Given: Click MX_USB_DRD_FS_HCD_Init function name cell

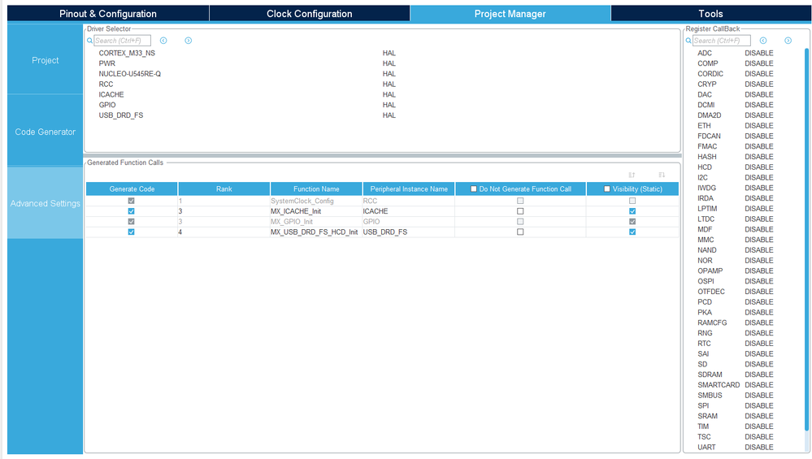Looking at the screenshot, I should point(316,232).
